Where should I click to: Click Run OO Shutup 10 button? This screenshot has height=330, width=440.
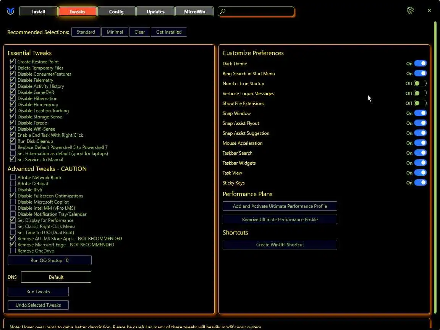(49, 260)
